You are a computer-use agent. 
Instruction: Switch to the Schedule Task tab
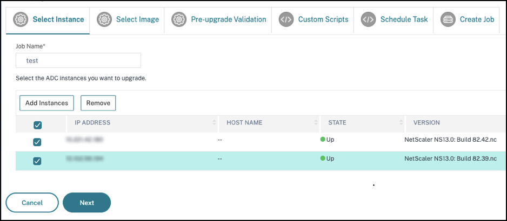coord(393,20)
